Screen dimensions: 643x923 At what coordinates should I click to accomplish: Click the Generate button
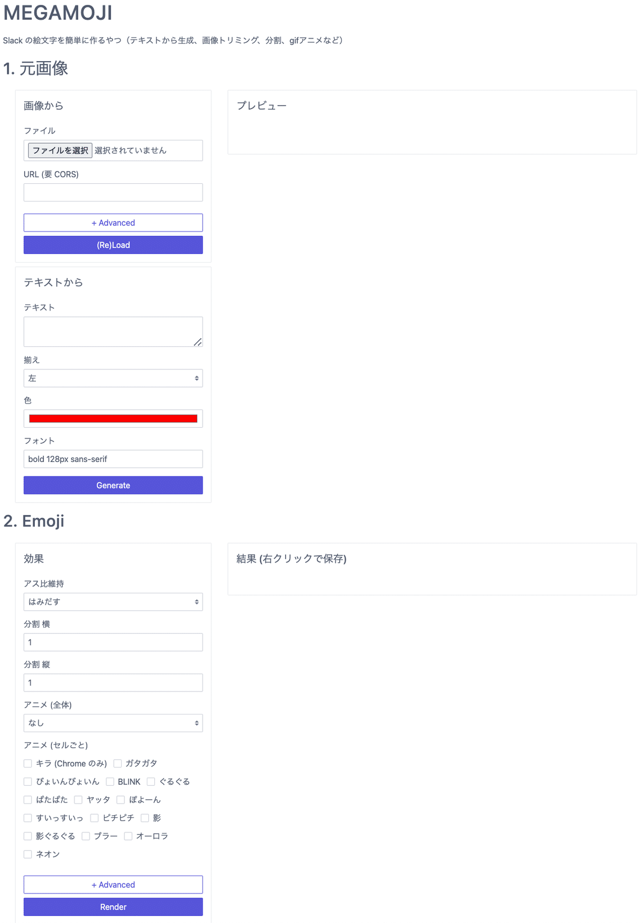(113, 486)
